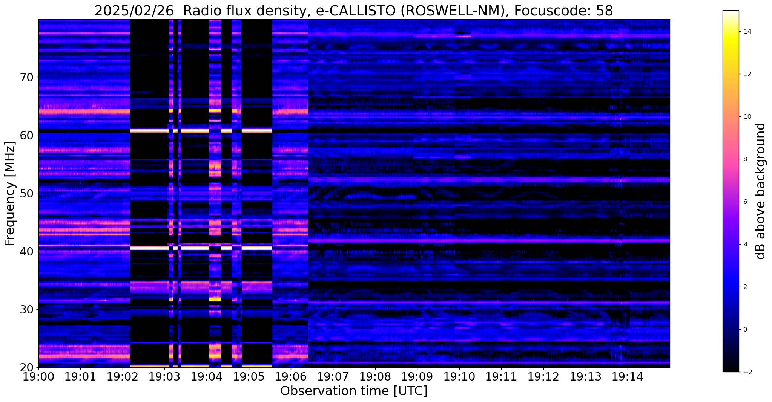Click the 19:13 time tick label
Screen dimensions: 772x402
coord(586,376)
